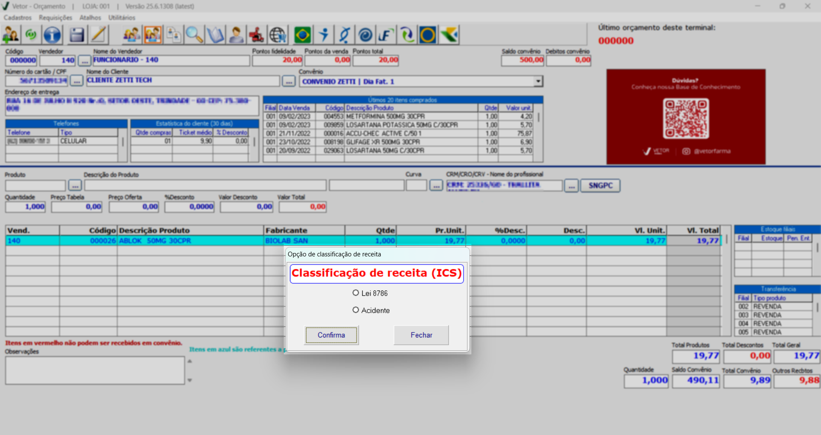Open card number/CPF lookup ellipsis button
The height and width of the screenshot is (435, 821).
point(77,81)
